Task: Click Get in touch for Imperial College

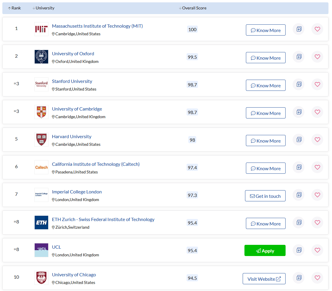Action: (265, 196)
